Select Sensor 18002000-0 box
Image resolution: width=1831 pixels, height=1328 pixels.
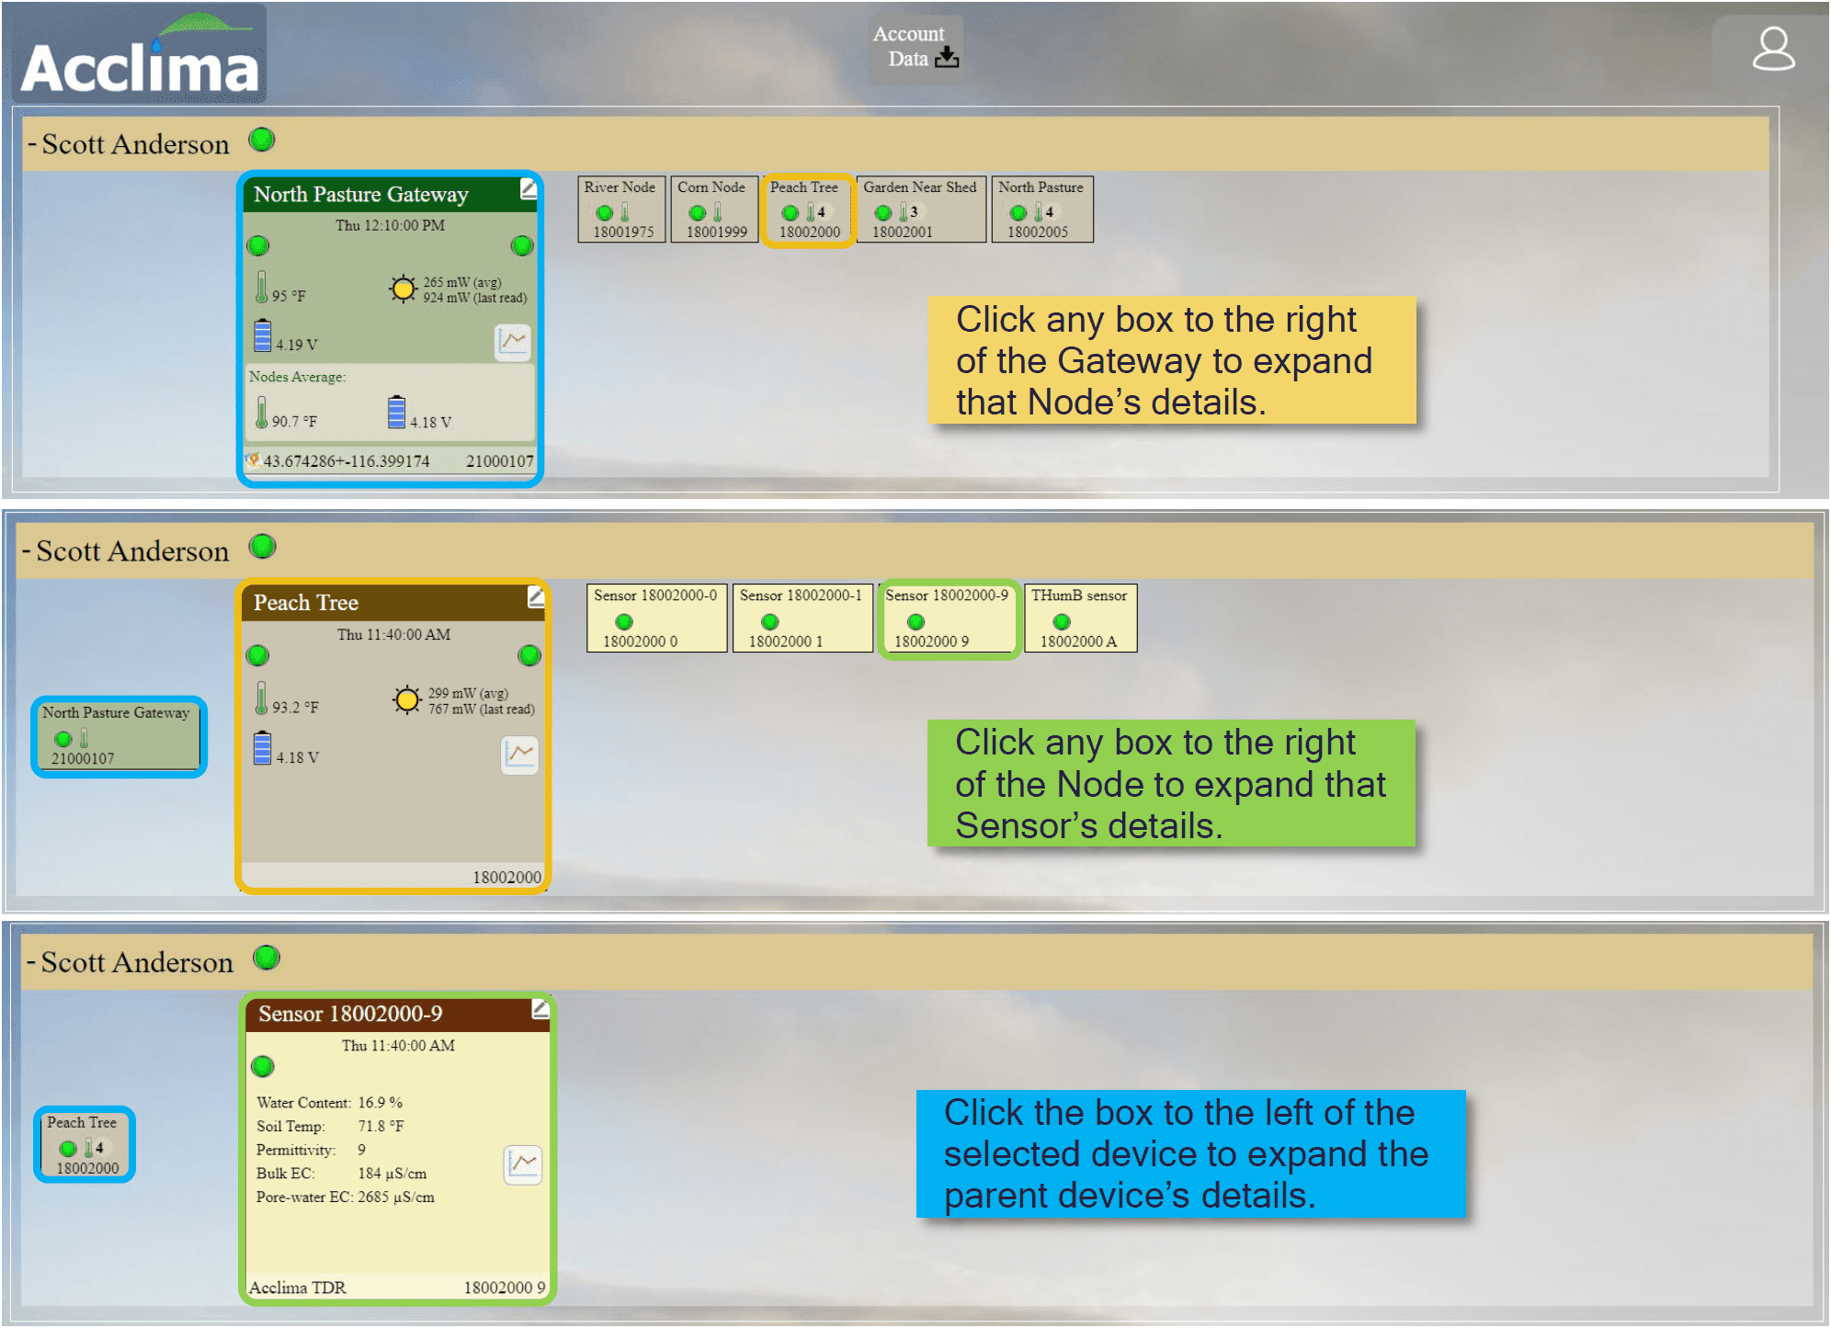655,619
